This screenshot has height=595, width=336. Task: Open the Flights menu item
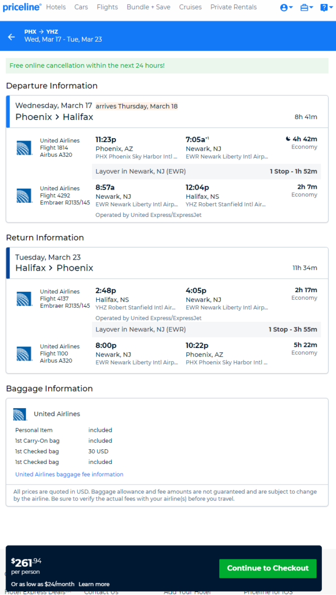pos(107,7)
